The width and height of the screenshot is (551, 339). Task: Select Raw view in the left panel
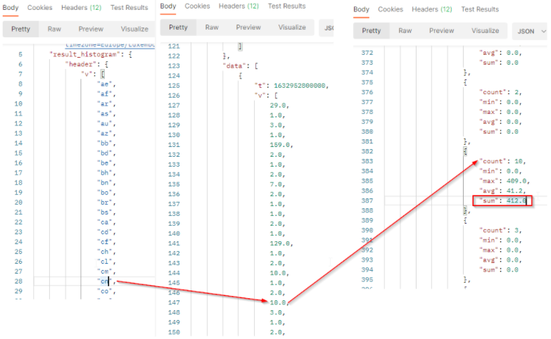(54, 29)
